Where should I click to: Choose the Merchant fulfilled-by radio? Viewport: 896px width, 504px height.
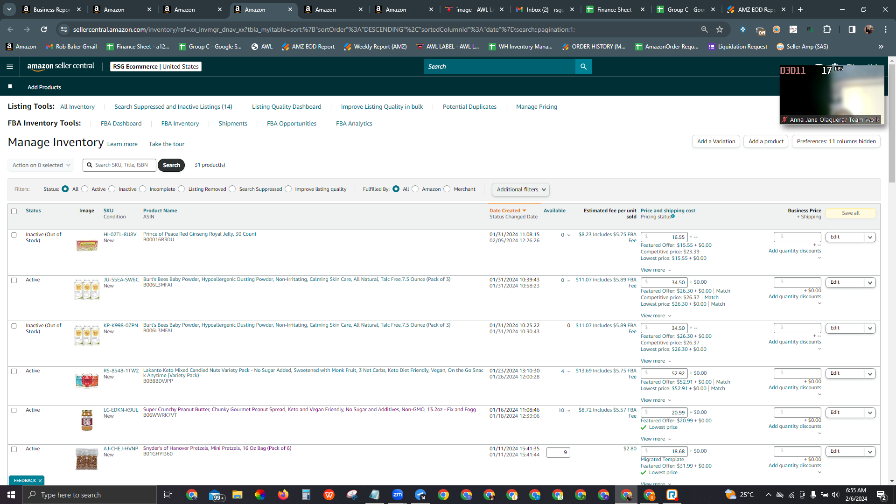click(x=447, y=189)
